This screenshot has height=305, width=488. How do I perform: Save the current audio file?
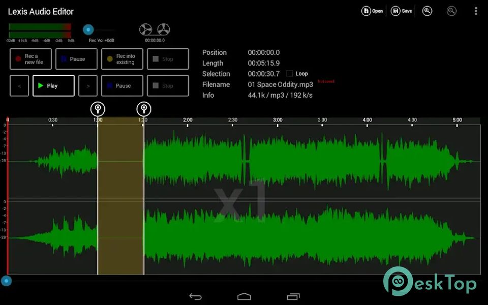[401, 11]
